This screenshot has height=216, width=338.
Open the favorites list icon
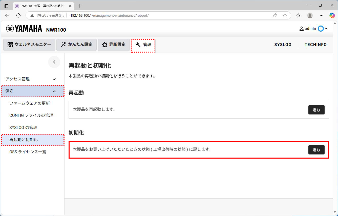tap(299, 15)
